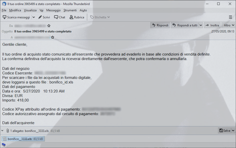Expand the Salva dropdown arrow
The image size is (236, 148).
pos(233,130)
